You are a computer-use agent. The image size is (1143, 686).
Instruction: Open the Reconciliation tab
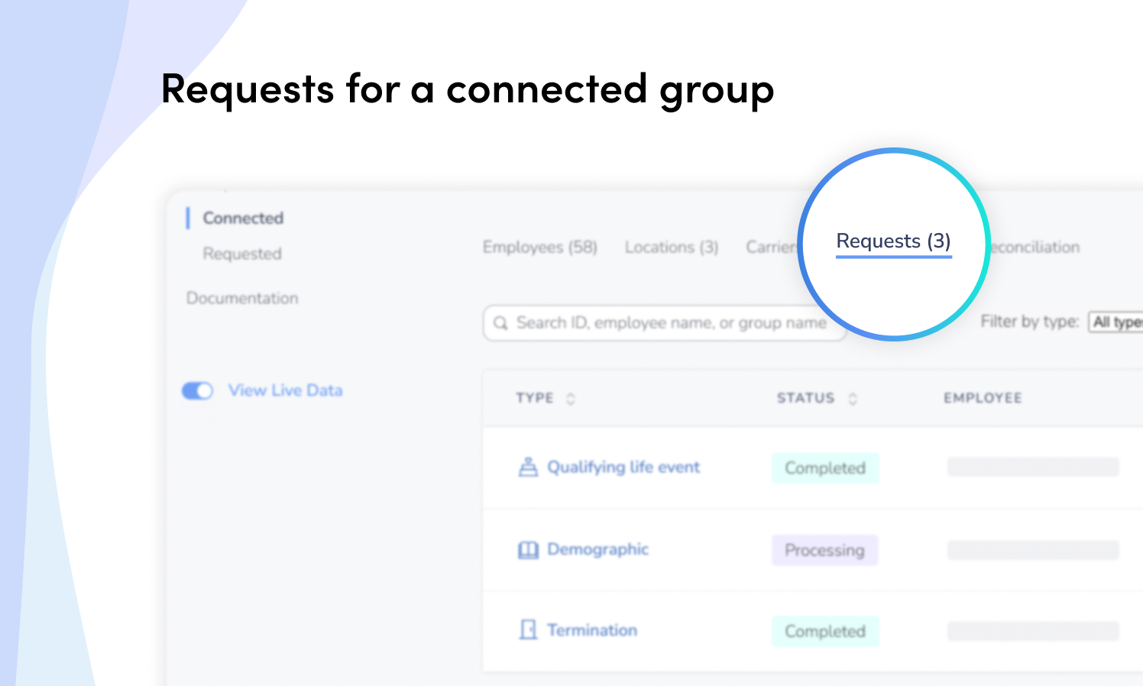(1035, 248)
